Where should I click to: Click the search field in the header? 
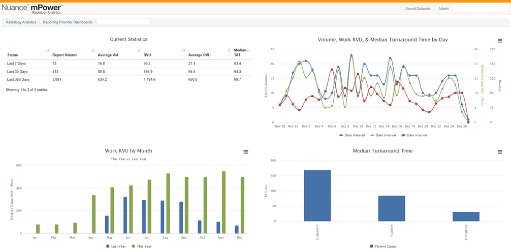[x=480, y=9]
